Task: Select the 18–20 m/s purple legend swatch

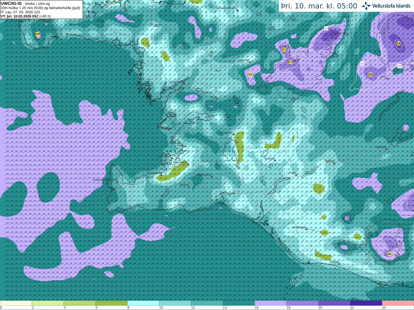Action: (x=302, y=303)
